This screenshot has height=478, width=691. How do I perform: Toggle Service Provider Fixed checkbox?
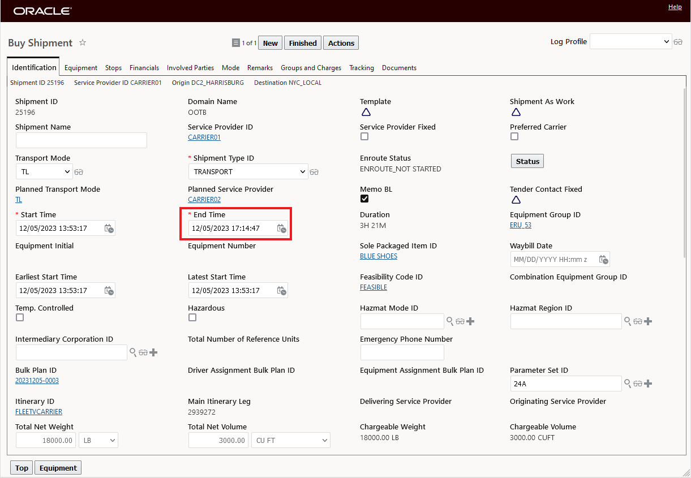point(364,136)
